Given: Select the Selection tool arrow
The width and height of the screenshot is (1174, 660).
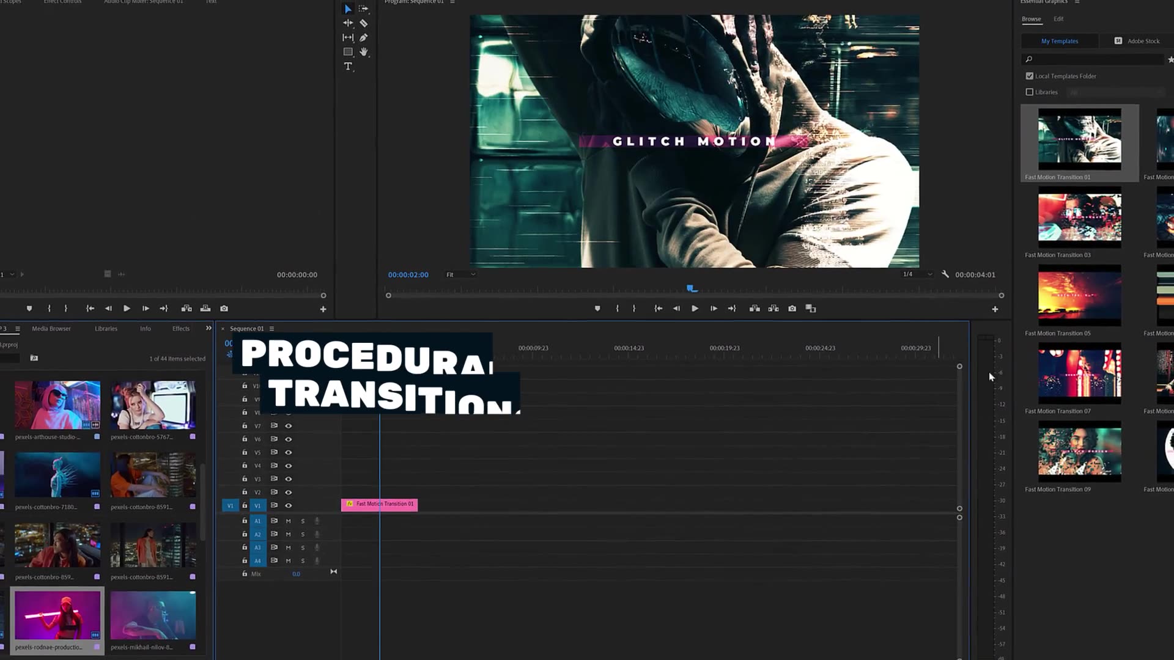Looking at the screenshot, I should 348,9.
